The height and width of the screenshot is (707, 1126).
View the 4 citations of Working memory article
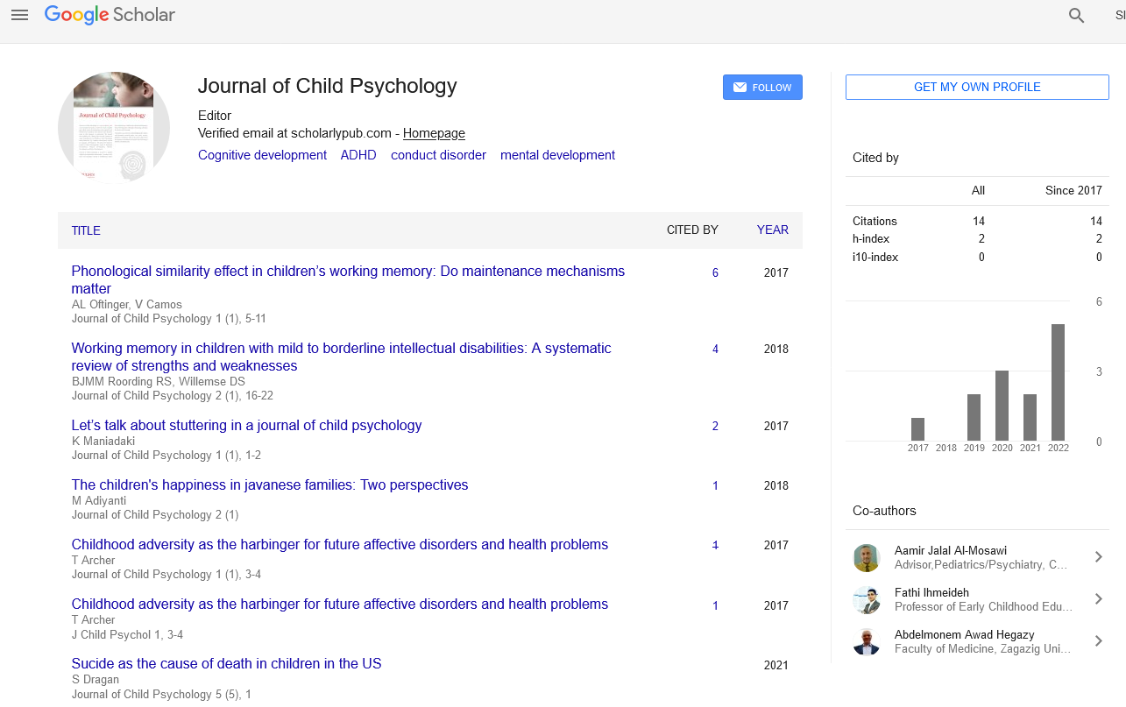pos(715,349)
